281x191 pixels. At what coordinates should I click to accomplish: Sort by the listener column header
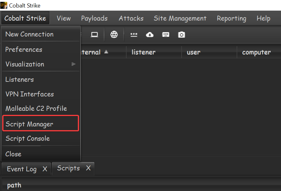[x=154, y=52]
